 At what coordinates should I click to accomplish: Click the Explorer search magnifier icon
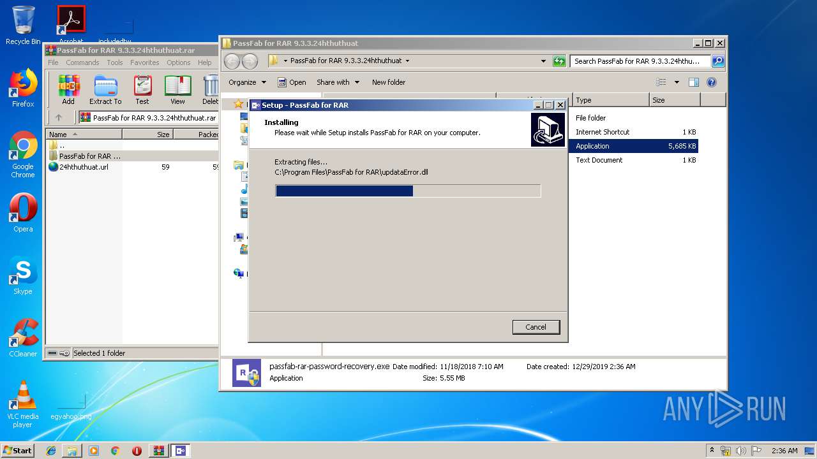point(718,61)
